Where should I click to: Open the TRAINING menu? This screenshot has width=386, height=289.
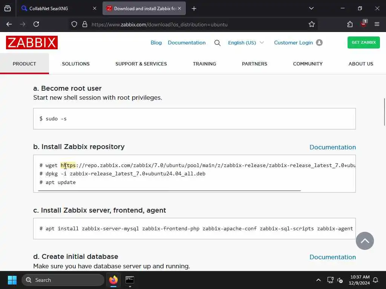click(204, 64)
